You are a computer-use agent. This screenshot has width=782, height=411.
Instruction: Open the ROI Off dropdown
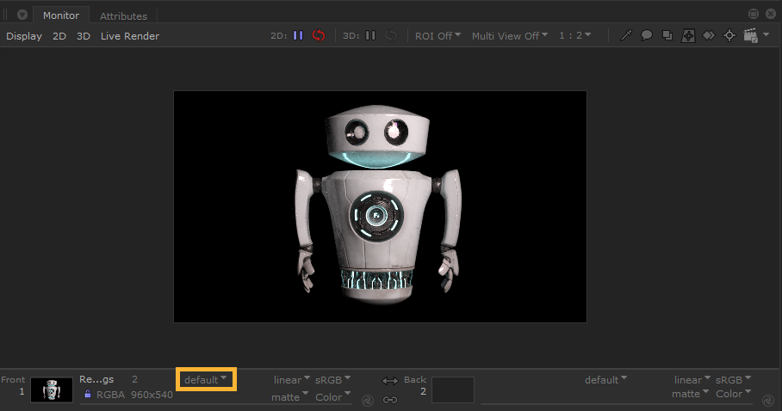438,35
